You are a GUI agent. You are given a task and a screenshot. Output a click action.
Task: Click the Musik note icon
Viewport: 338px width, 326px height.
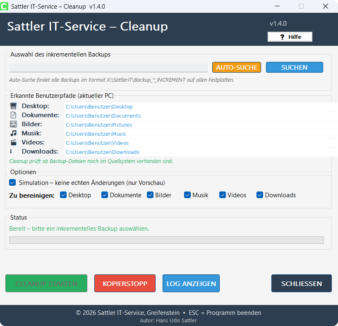tap(13, 133)
